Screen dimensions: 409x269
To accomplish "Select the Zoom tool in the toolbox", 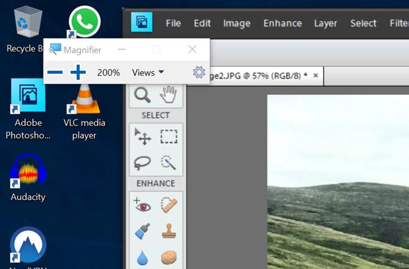I will coord(142,94).
